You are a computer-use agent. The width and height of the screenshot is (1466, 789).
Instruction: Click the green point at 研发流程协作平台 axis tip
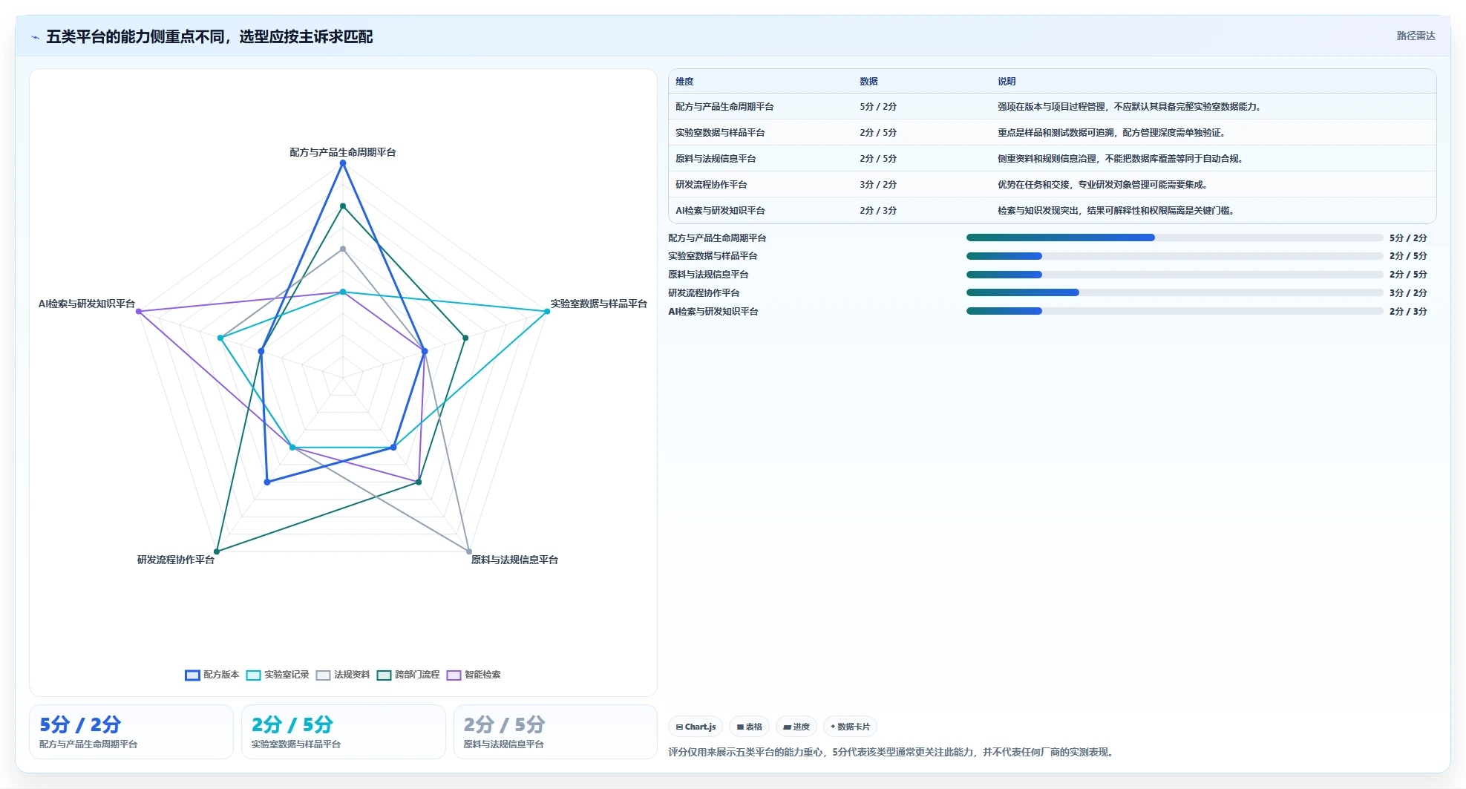coord(217,551)
